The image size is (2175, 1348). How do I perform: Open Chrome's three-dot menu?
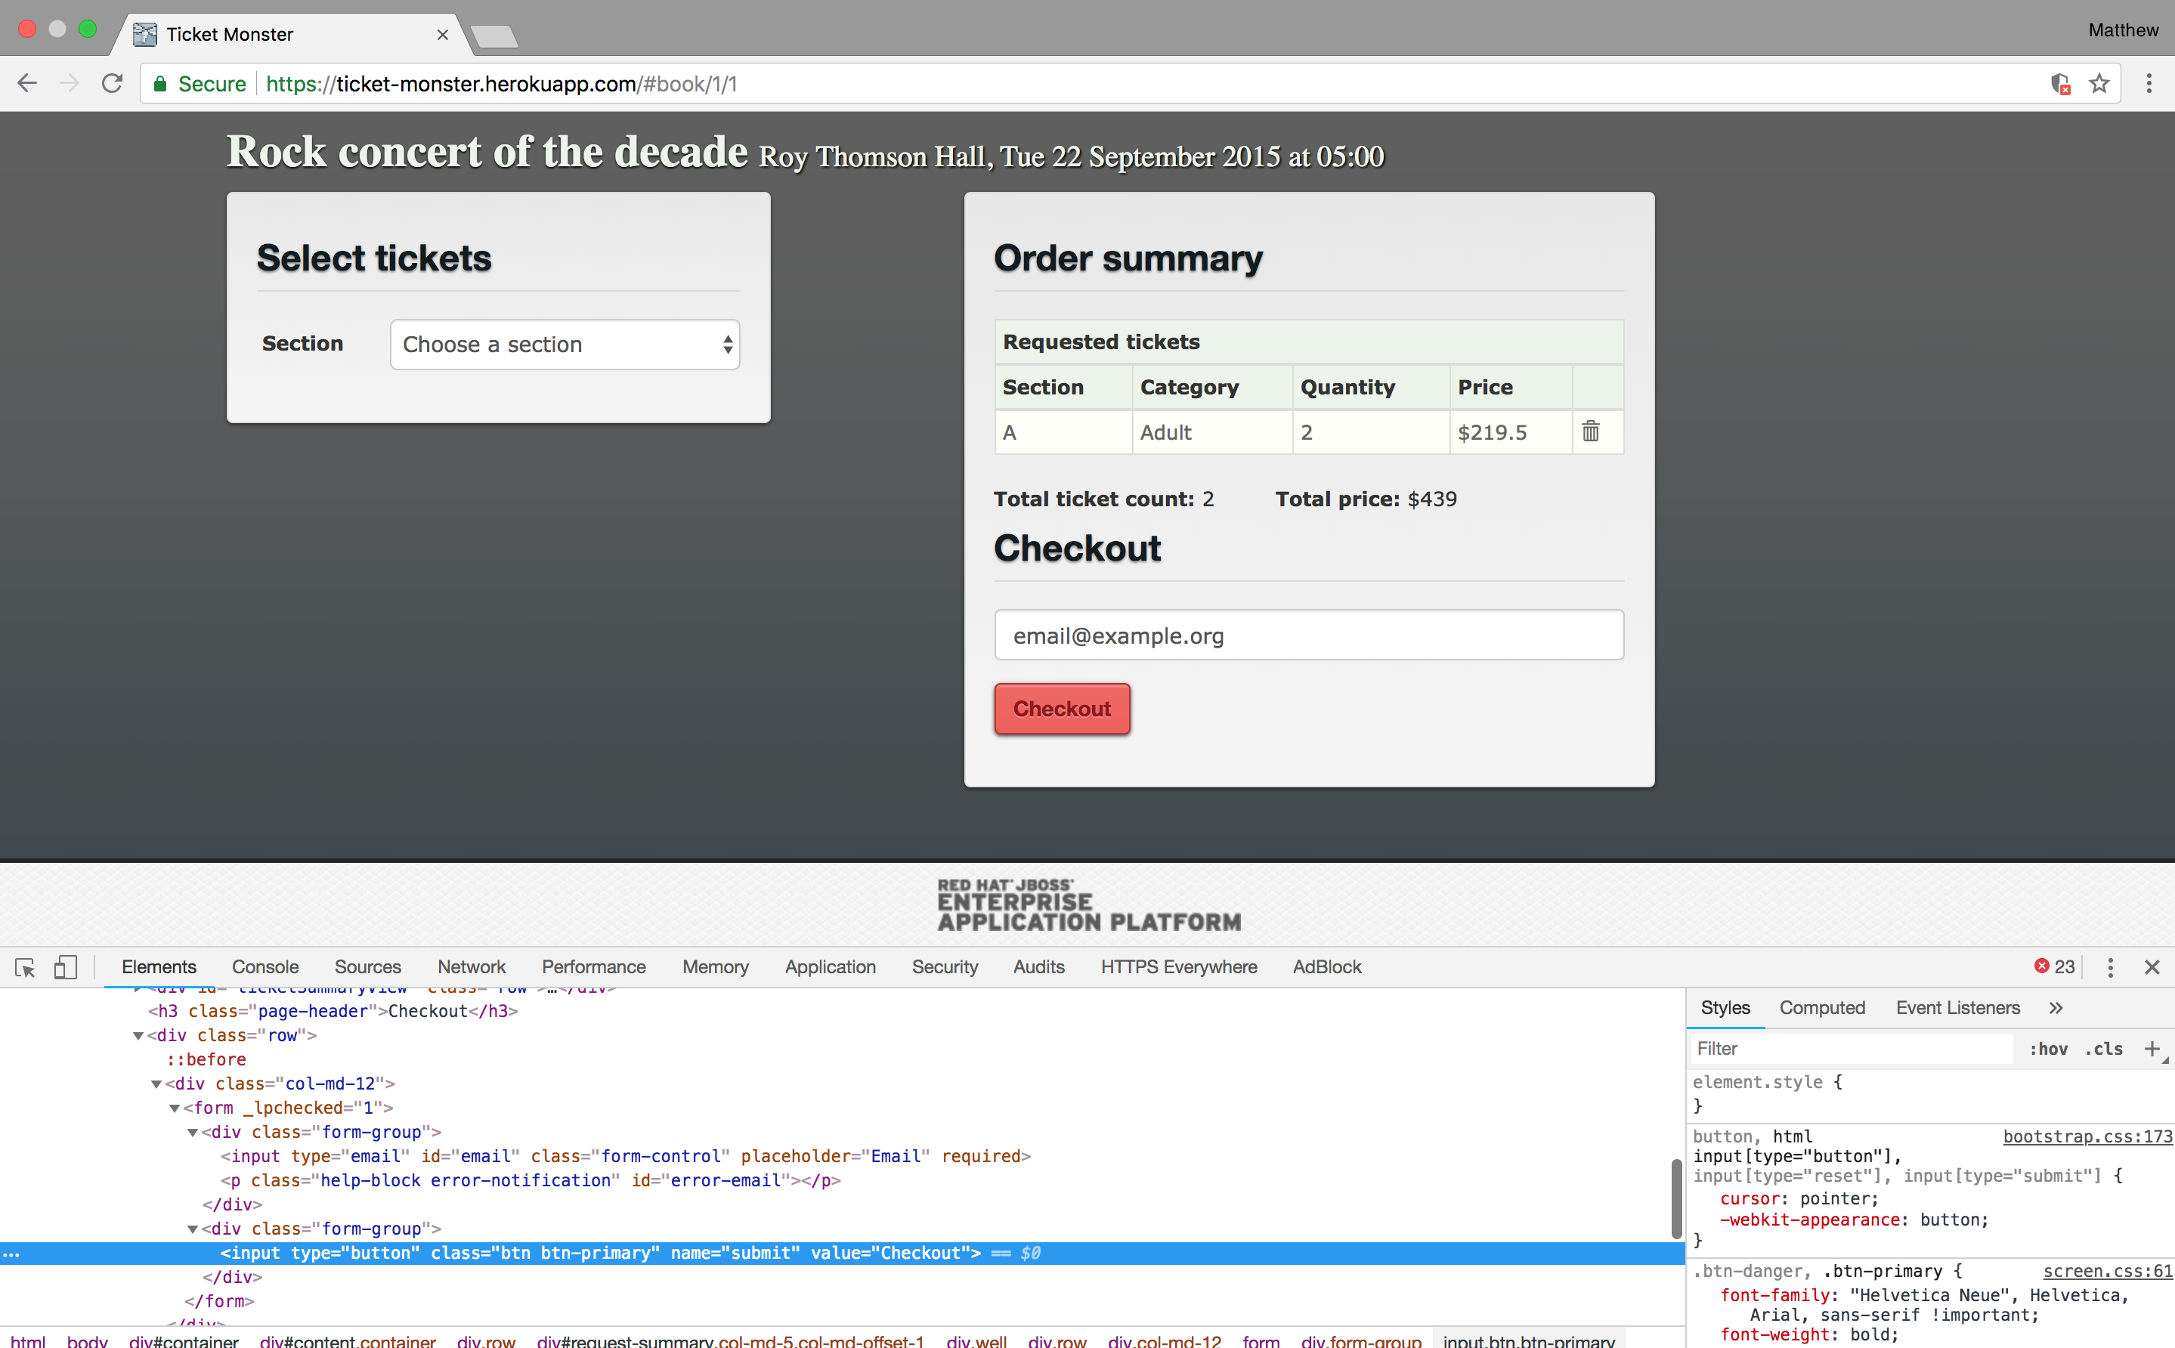(x=2149, y=84)
